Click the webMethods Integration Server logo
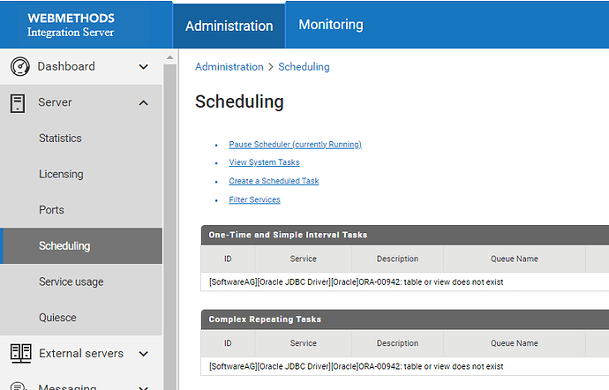609x390 pixels. pyautogui.click(x=71, y=25)
